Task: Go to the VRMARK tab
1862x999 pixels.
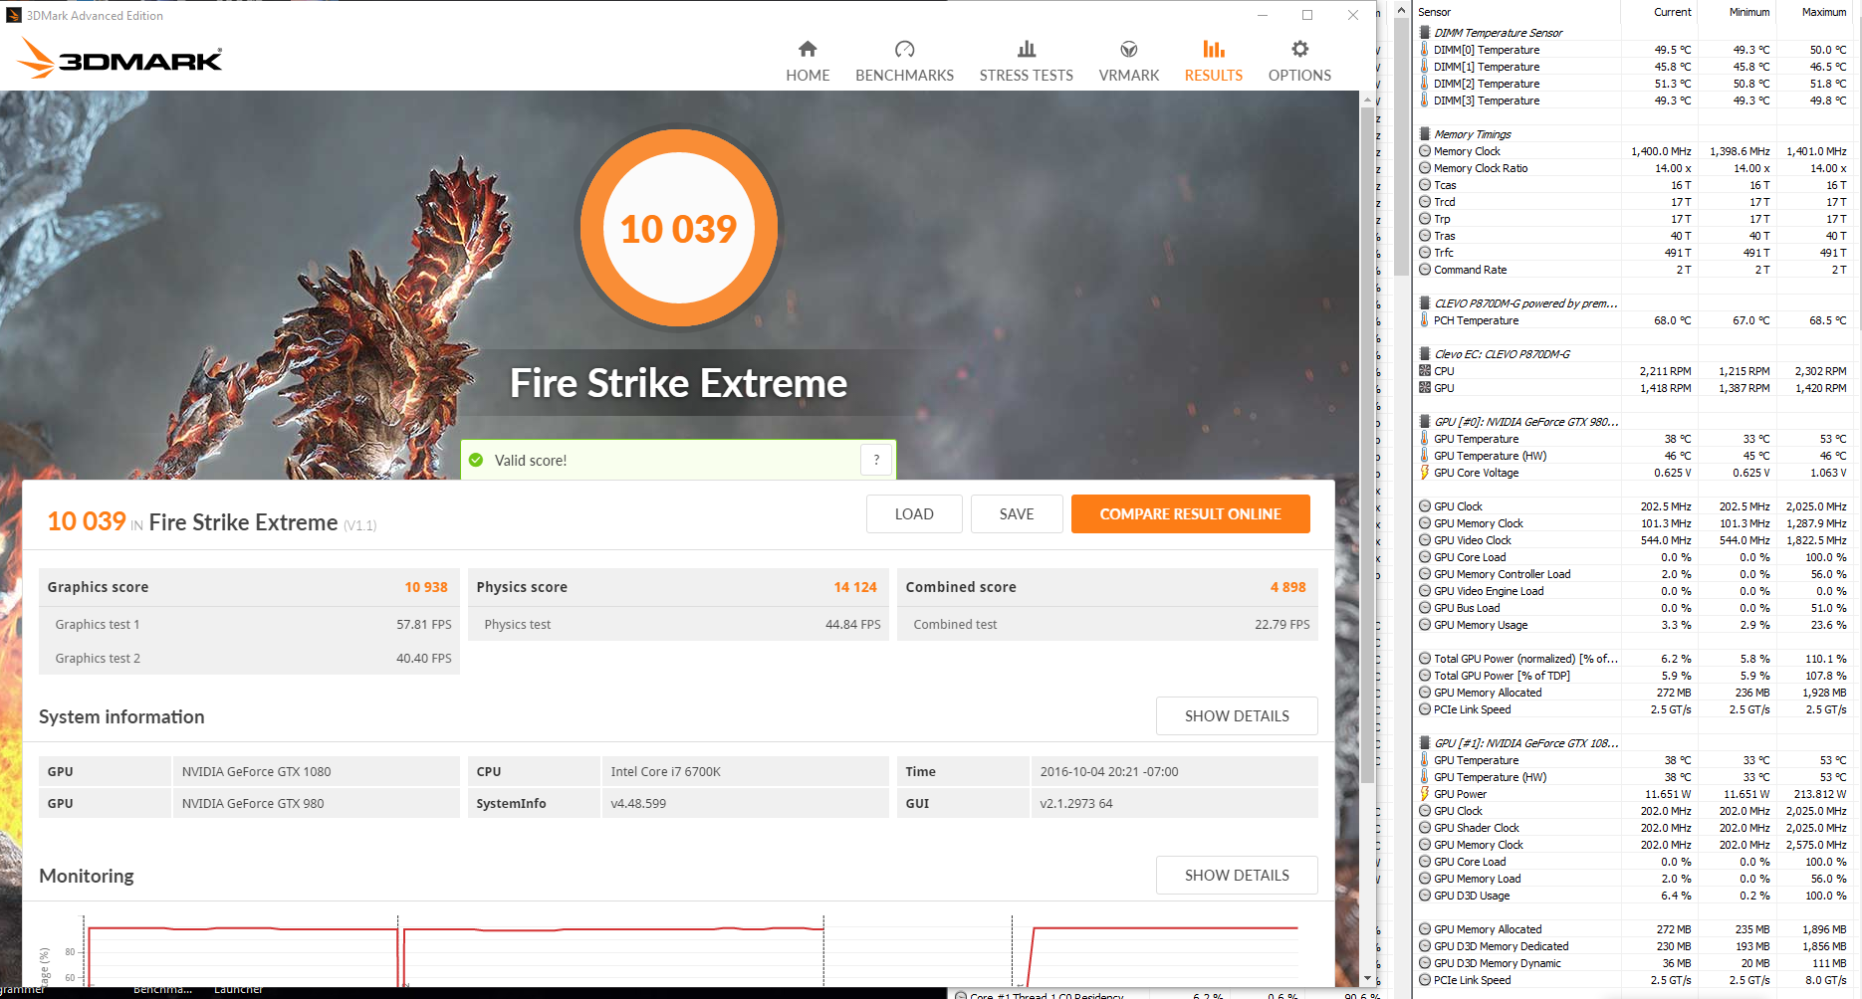Action: 1128,62
